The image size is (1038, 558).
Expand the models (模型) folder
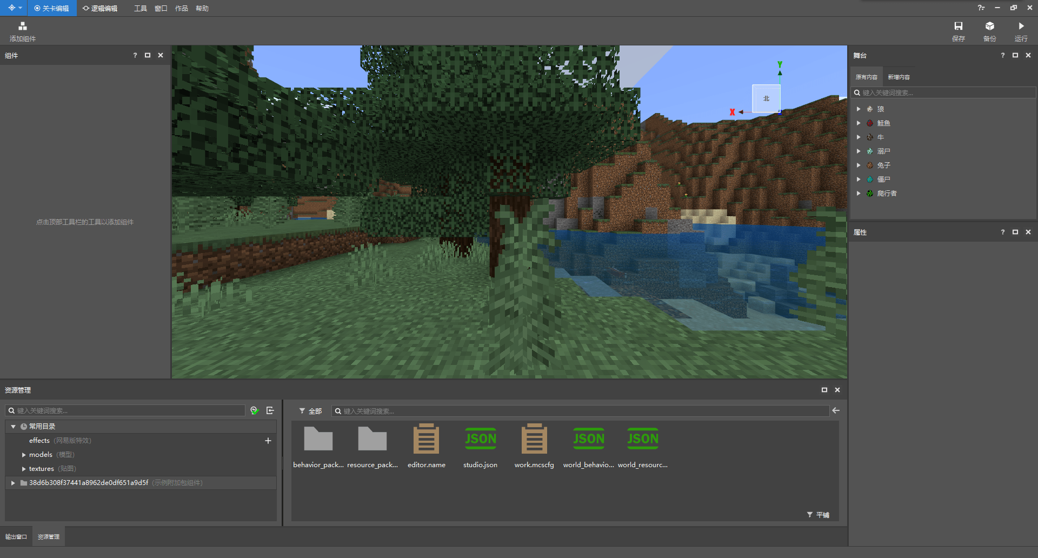click(x=24, y=455)
